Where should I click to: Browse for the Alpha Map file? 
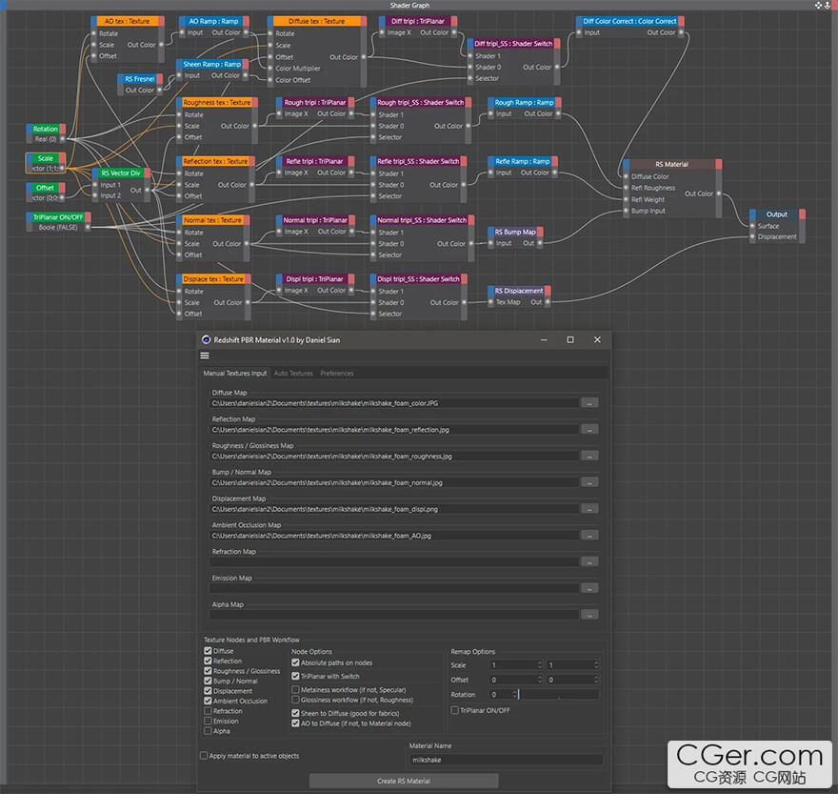(589, 615)
